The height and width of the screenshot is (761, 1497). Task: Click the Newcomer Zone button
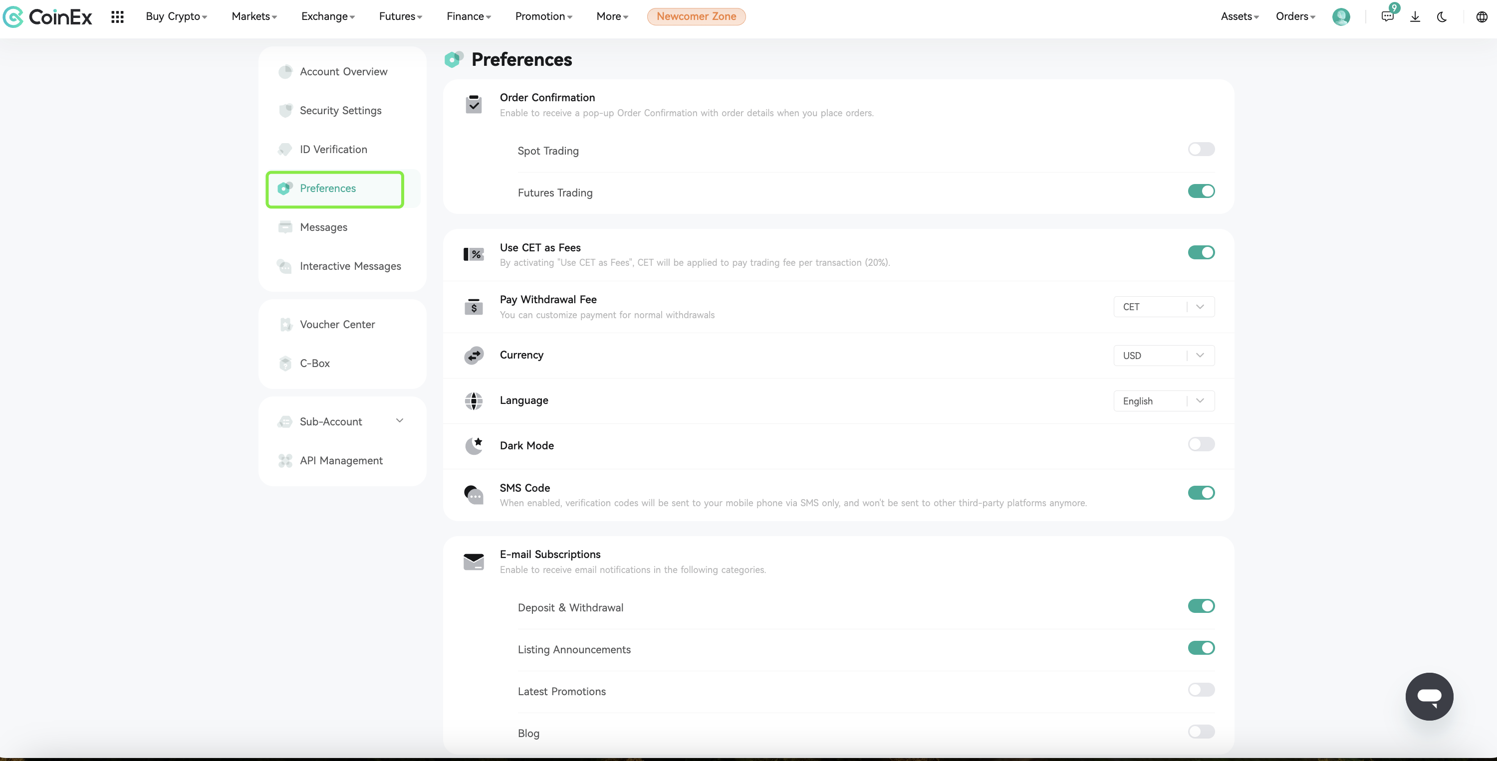coord(696,17)
